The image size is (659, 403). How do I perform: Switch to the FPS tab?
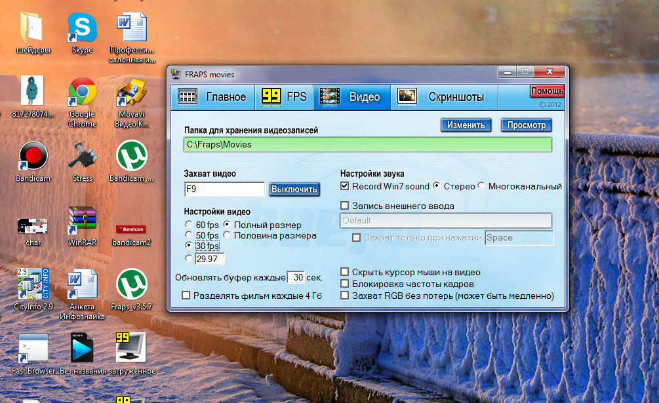(284, 97)
